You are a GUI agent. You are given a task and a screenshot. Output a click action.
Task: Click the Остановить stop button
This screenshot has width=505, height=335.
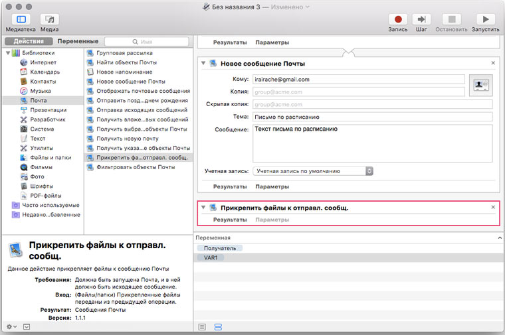(x=452, y=19)
